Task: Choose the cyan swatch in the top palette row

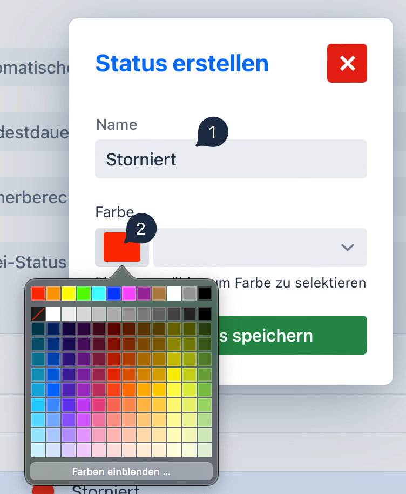Action: pos(99,293)
